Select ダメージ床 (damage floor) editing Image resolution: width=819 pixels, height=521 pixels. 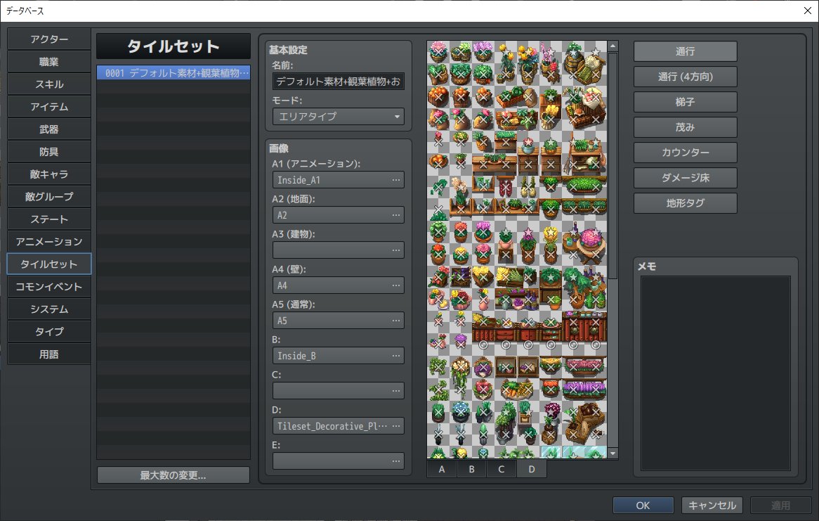click(685, 178)
